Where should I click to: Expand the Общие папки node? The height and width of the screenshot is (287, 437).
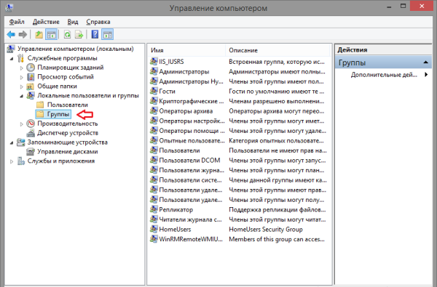21,86
